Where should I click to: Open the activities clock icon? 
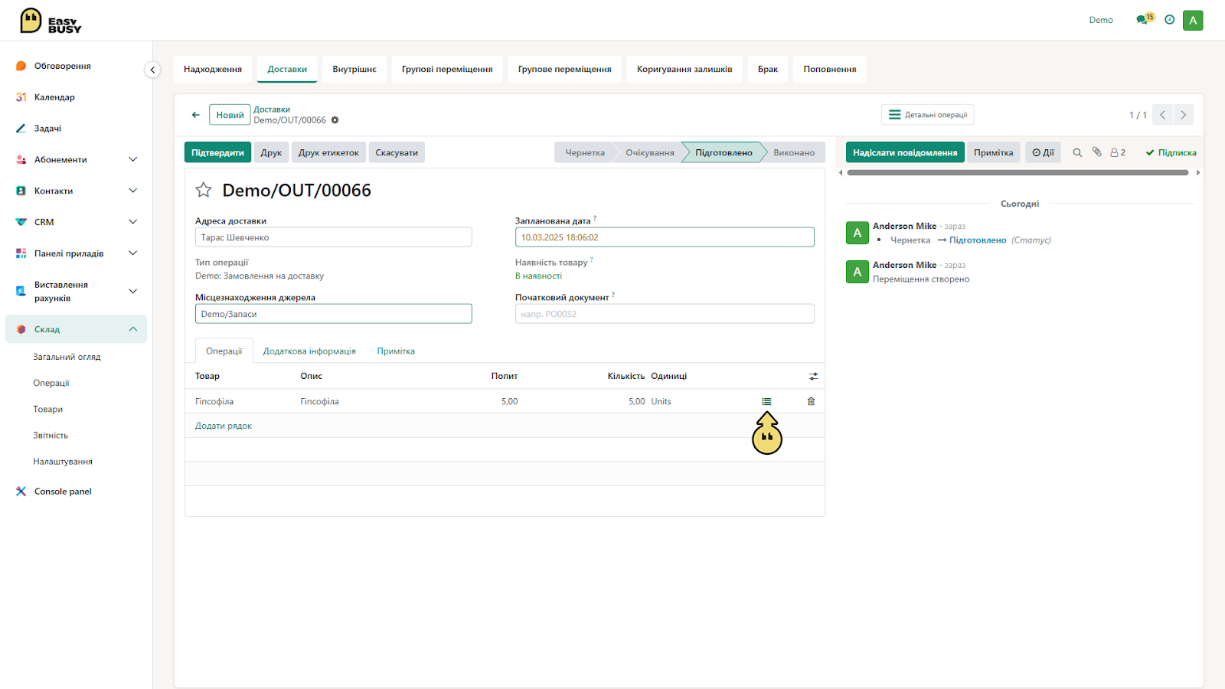click(1169, 20)
